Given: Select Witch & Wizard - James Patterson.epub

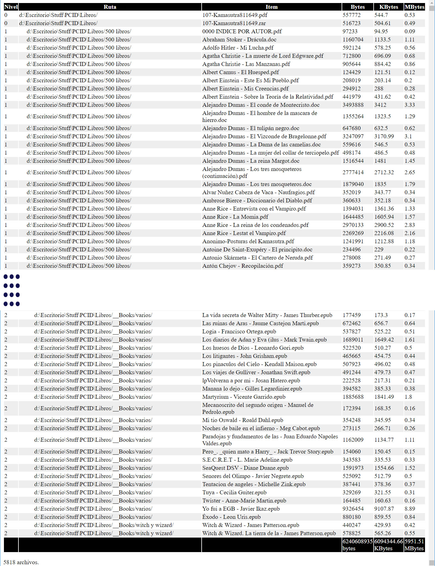Looking at the screenshot, I should (251, 525).
